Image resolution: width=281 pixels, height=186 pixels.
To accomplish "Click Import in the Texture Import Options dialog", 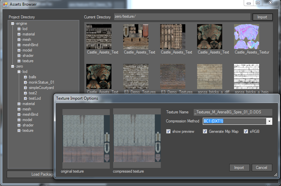I will (239, 168).
